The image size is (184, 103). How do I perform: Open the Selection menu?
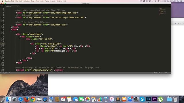(26, 1)
